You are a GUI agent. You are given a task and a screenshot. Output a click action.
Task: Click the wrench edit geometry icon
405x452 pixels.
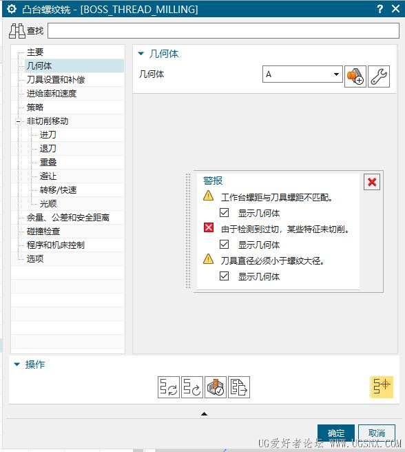pos(379,76)
